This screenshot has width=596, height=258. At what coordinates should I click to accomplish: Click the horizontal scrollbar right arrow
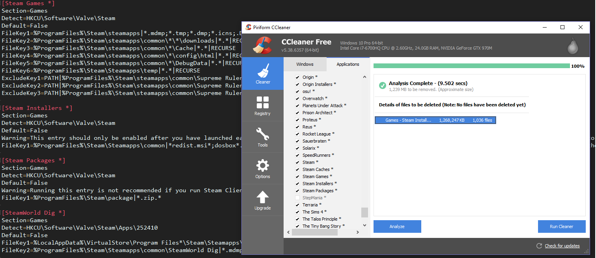coord(358,232)
